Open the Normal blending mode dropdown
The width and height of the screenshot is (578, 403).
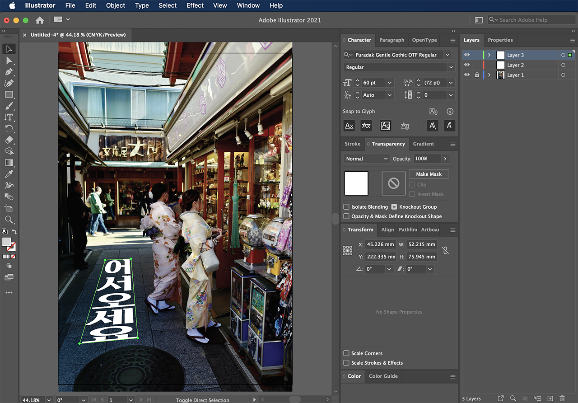pos(366,159)
